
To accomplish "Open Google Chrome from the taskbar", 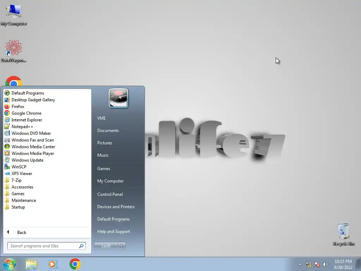I will (x=75, y=264).
